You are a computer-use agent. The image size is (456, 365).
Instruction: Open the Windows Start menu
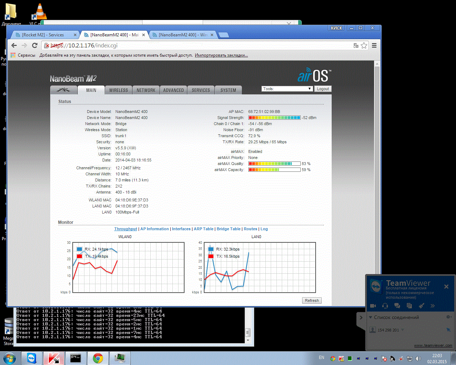[9, 358]
